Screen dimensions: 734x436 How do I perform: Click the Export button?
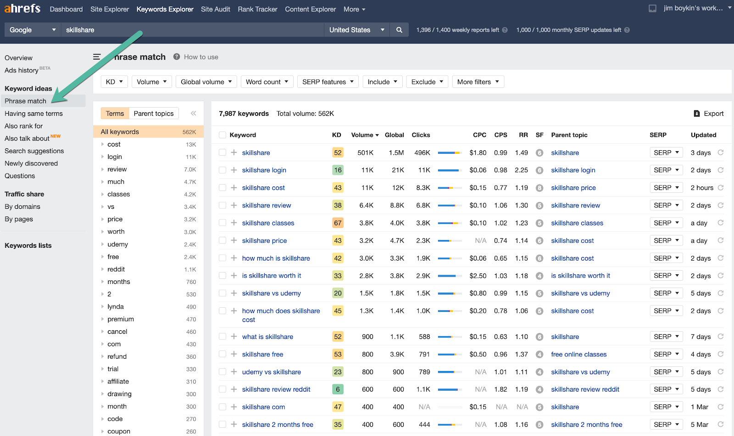709,114
